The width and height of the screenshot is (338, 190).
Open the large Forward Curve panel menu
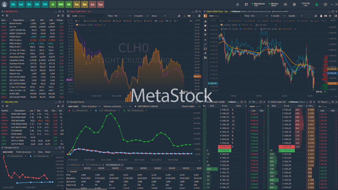pyautogui.click(x=68, y=102)
